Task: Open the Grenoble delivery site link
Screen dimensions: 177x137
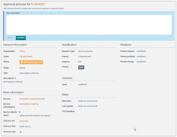Action: (x=24, y=121)
